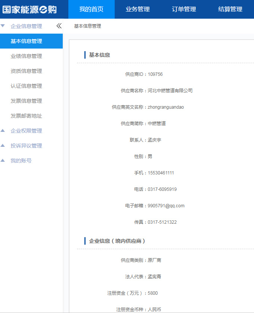Viewport: 254px width, 313px height.
Task: Expand the 企业权限管理 section arrow
Action: [x=3, y=131]
